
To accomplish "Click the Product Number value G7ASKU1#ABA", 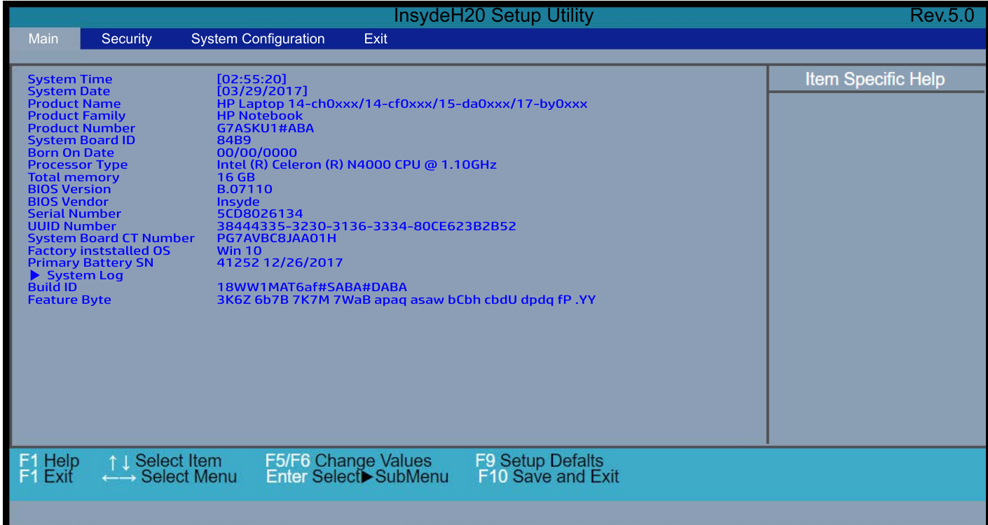I will coord(266,128).
